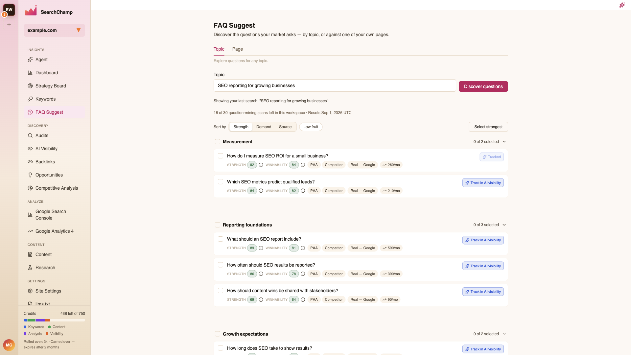
Task: Check 'How long does SEO take to show results?'
Action: pyautogui.click(x=221, y=348)
